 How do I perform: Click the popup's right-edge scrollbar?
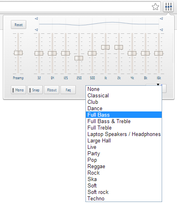pos(173,48)
